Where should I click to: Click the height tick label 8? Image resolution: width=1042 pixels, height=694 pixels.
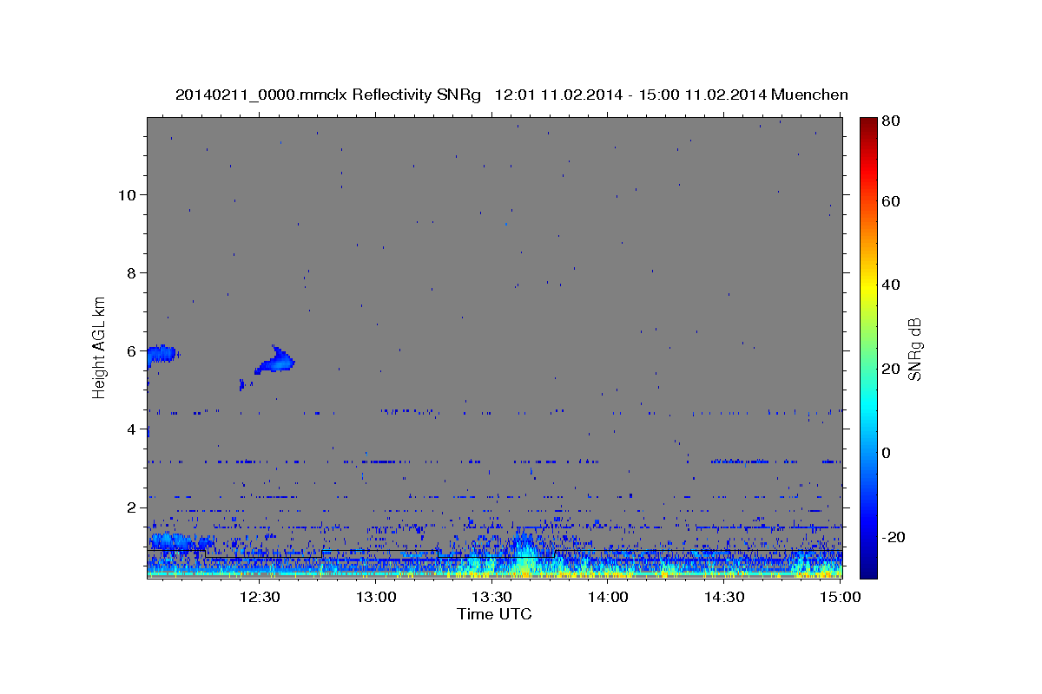point(129,273)
